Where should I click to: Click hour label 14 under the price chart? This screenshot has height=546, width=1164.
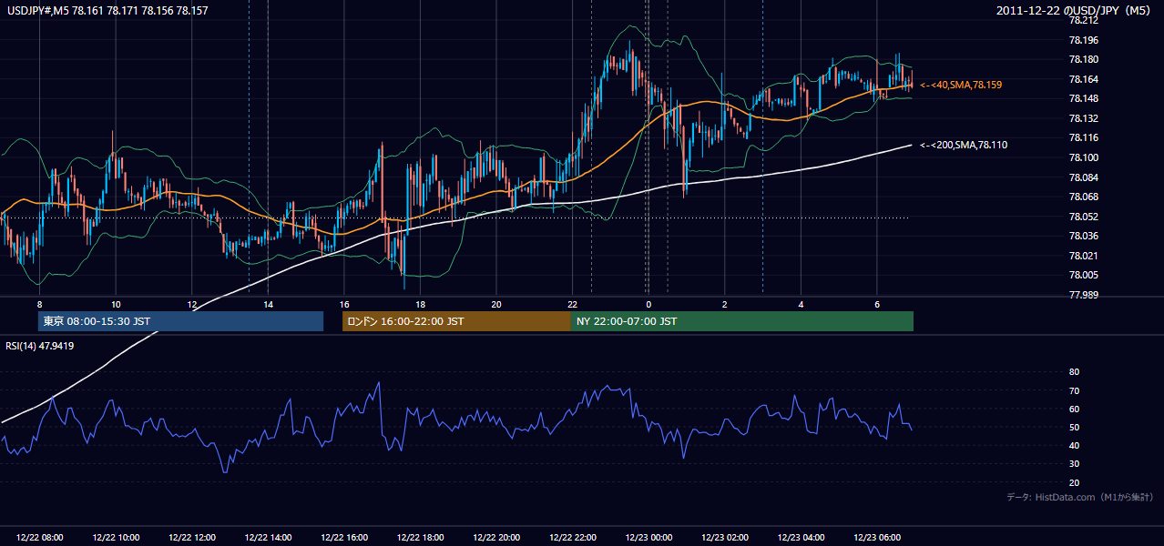pos(268,304)
